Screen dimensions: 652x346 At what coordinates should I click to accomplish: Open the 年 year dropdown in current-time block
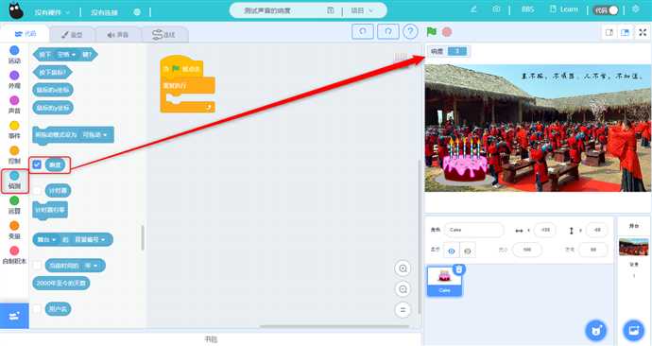91,266
